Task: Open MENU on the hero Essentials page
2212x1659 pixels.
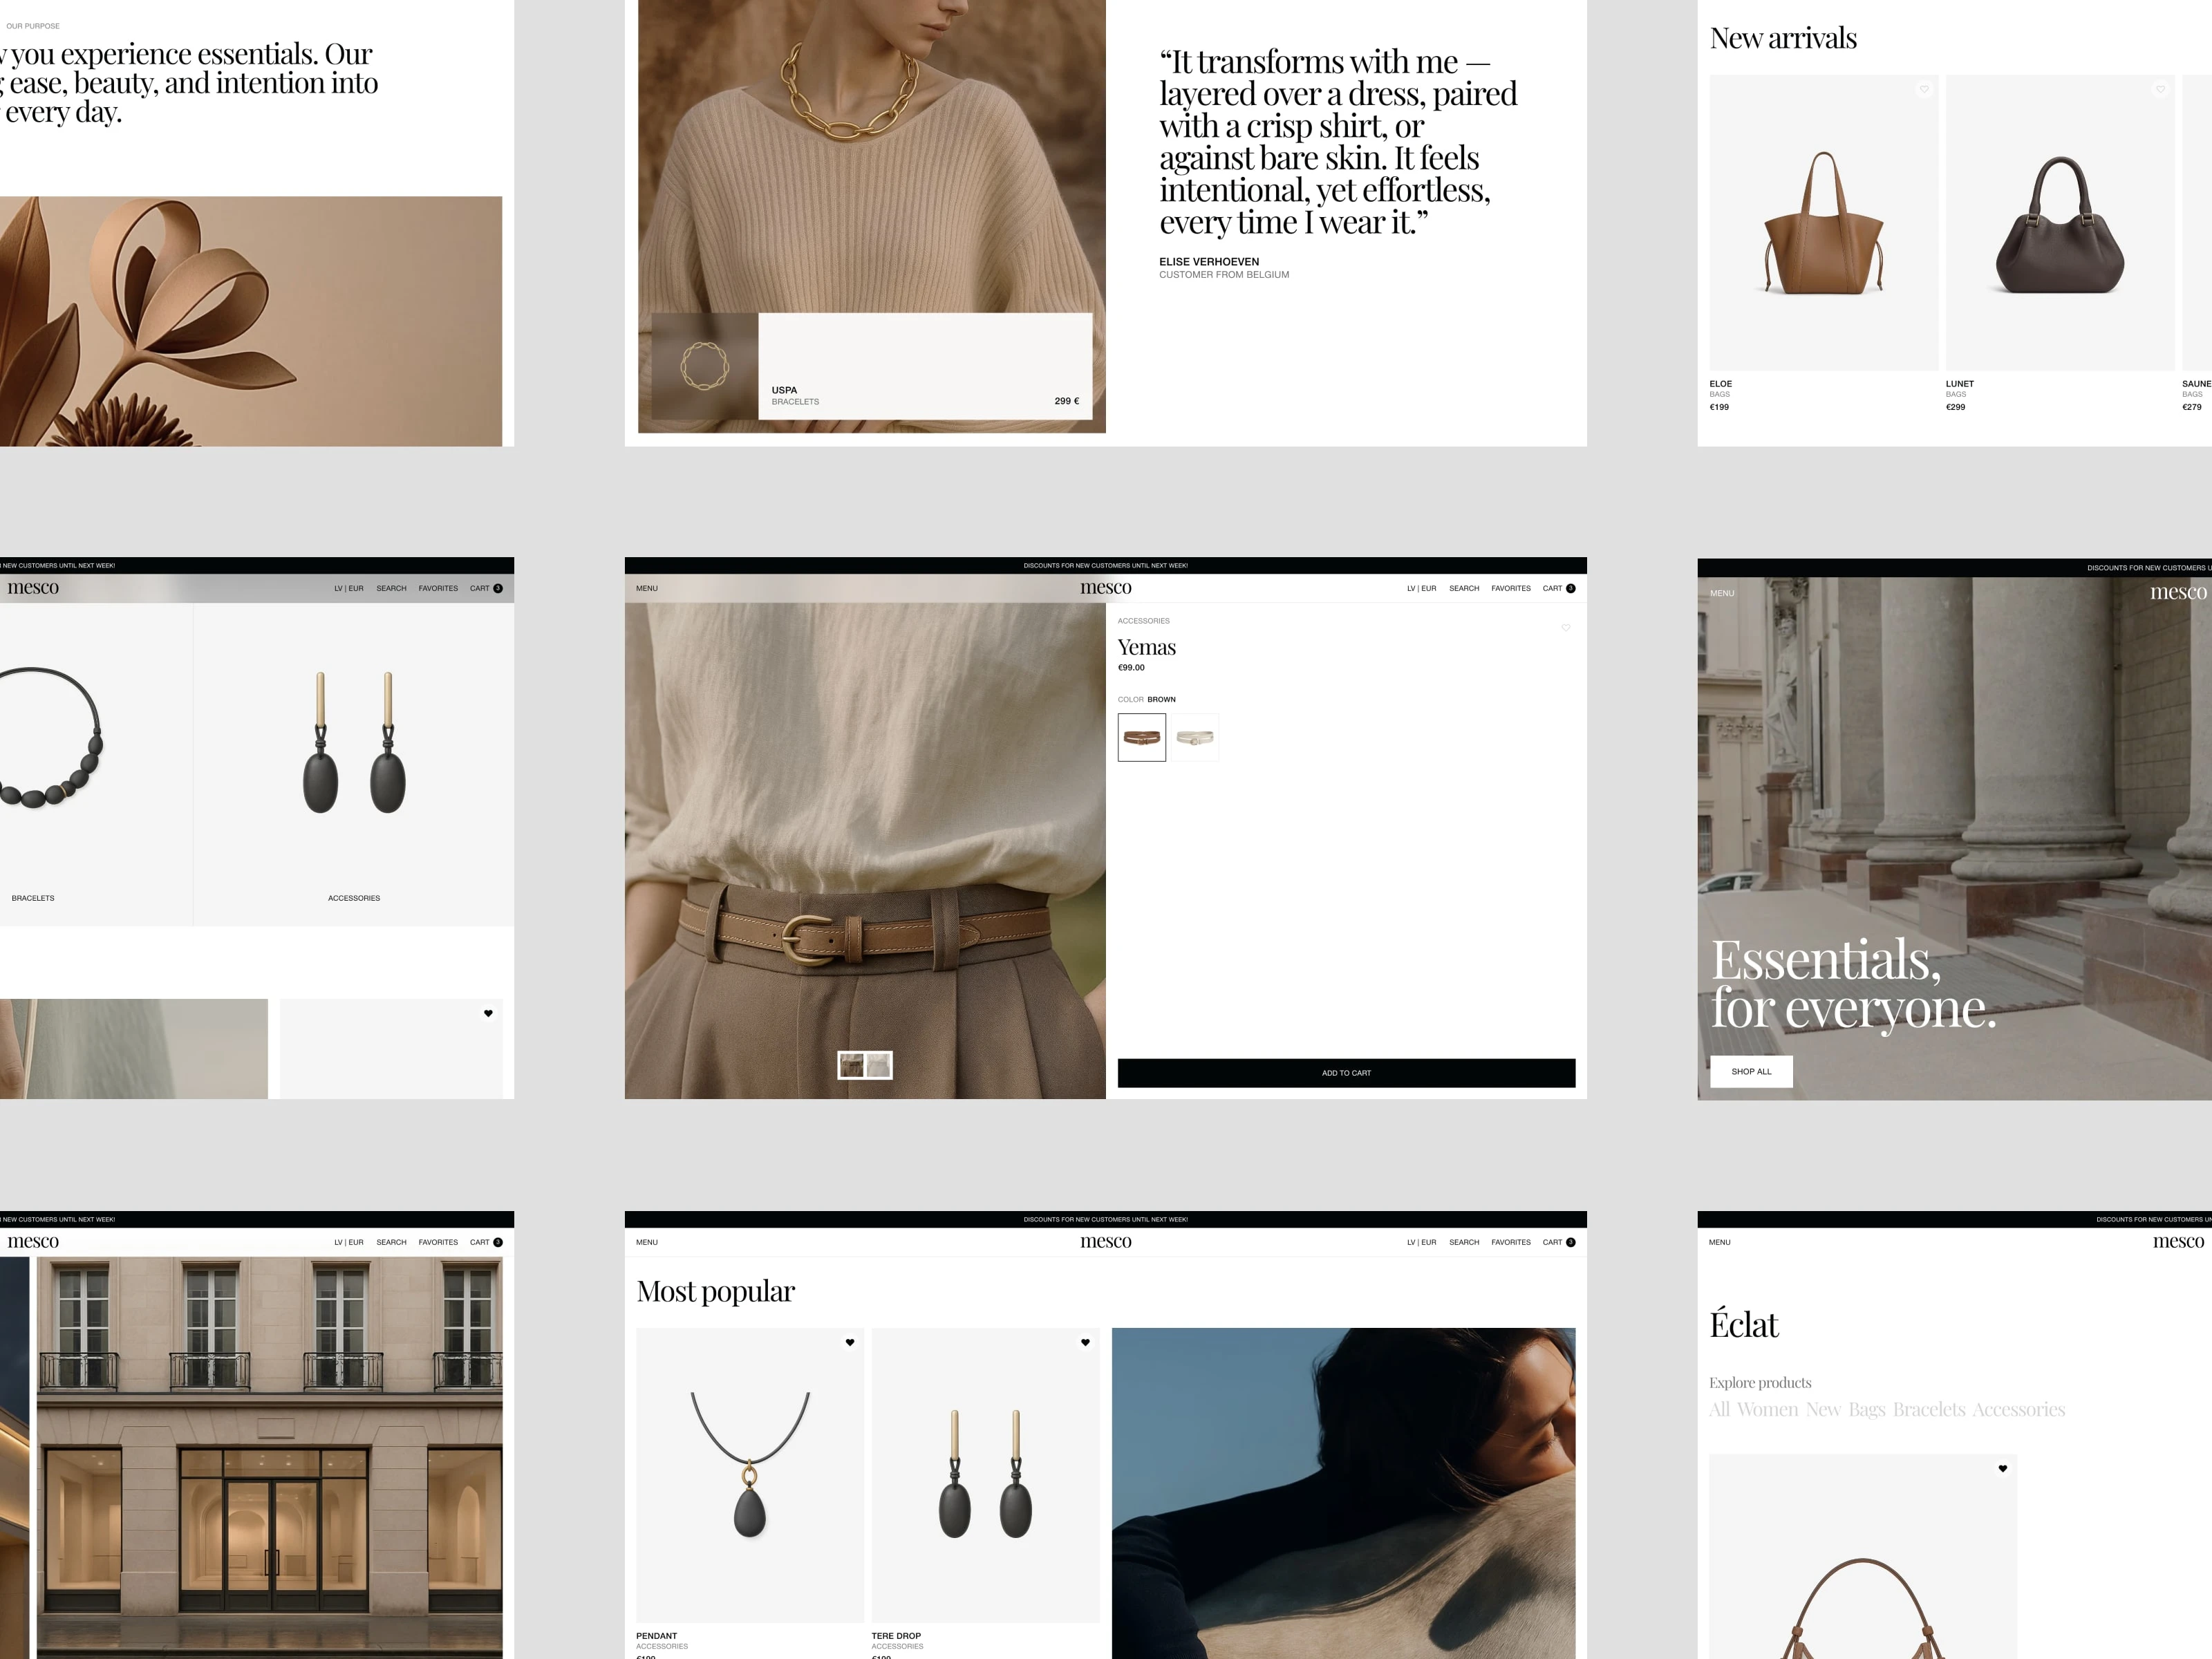Action: 1722,593
